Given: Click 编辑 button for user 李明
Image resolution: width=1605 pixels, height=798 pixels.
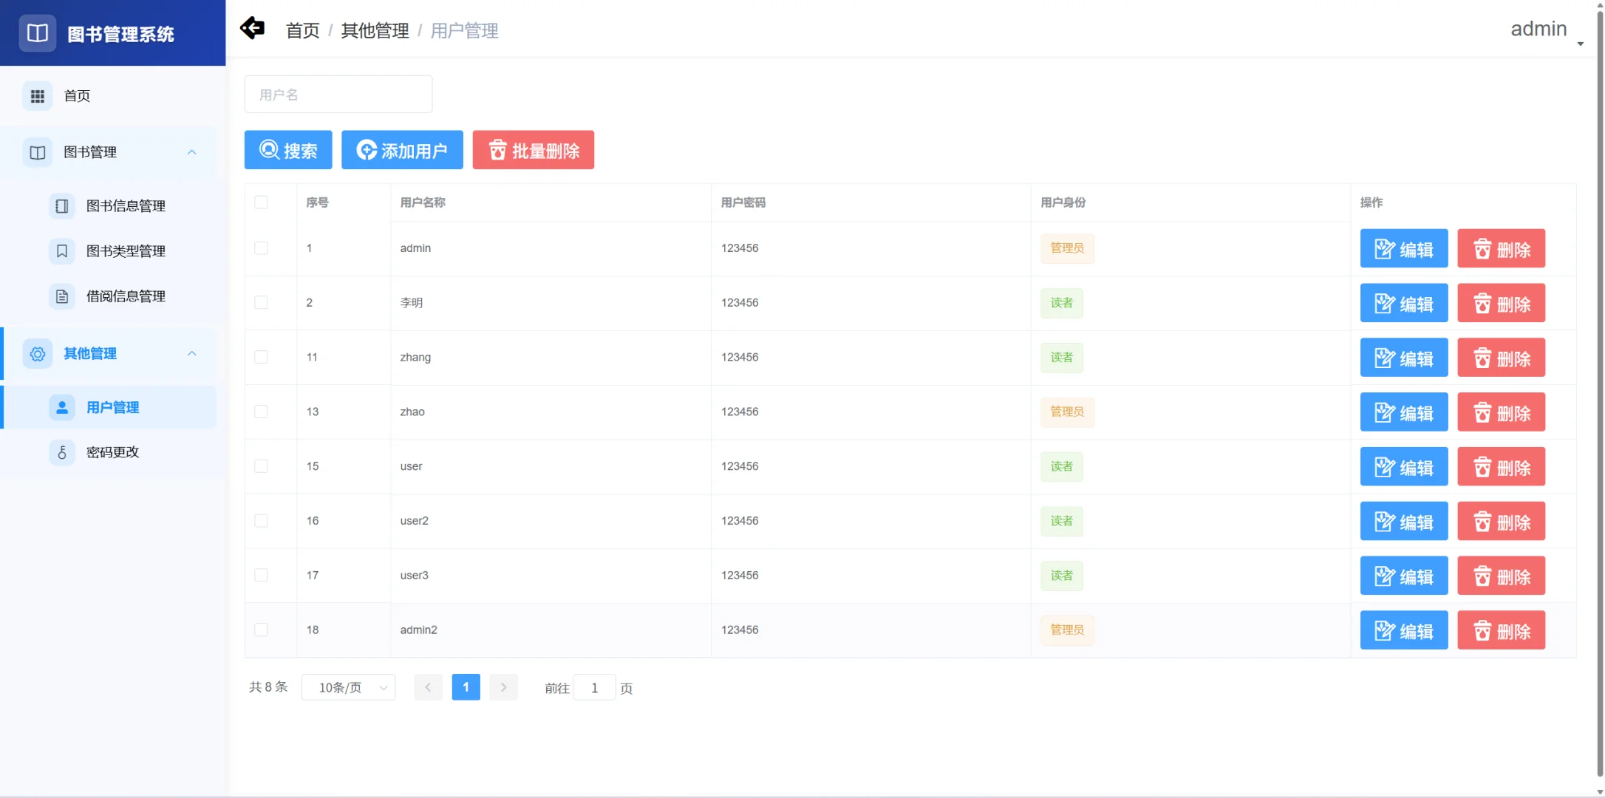Looking at the screenshot, I should [x=1403, y=302].
